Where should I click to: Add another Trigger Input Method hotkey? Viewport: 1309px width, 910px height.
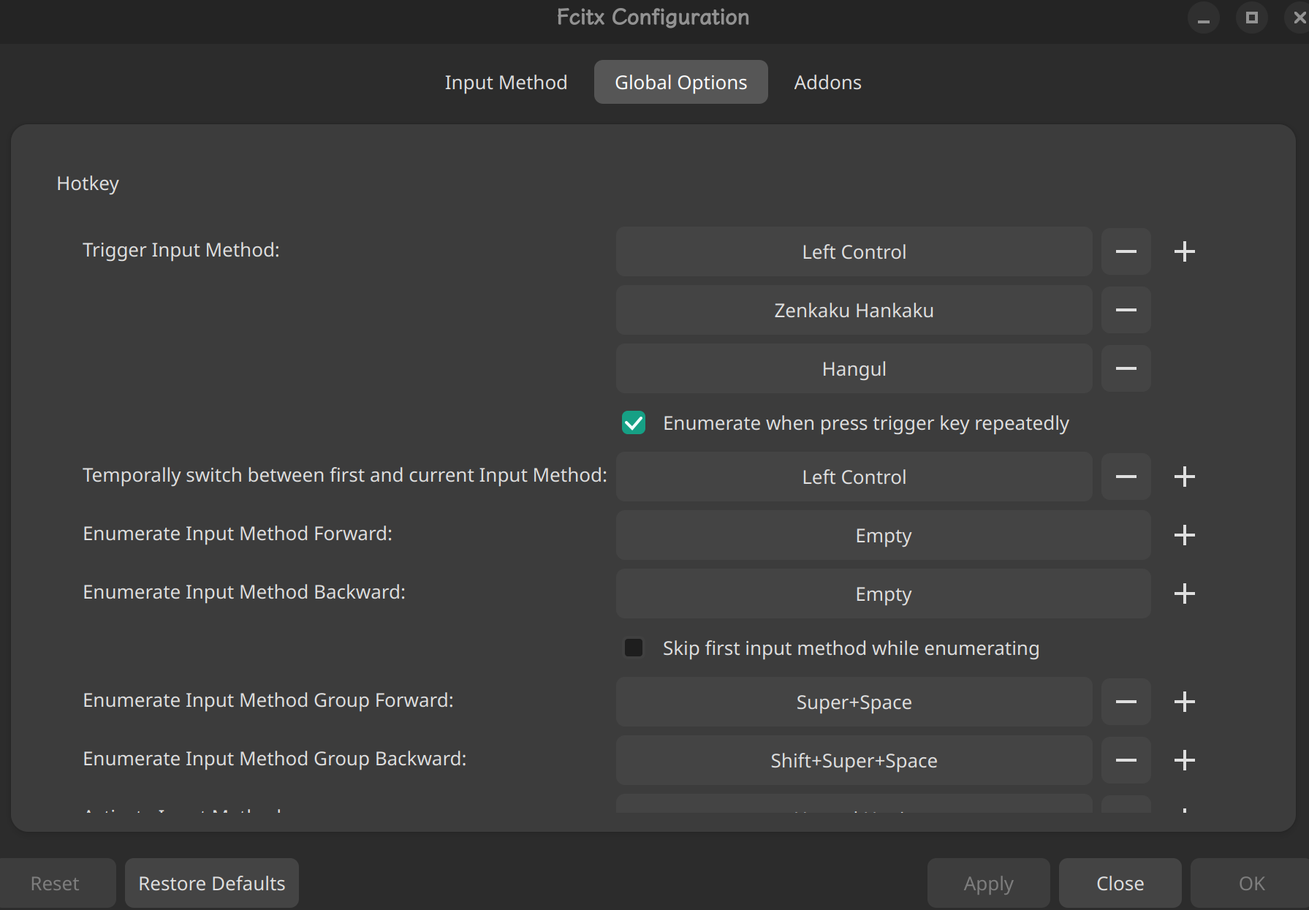pyautogui.click(x=1185, y=251)
